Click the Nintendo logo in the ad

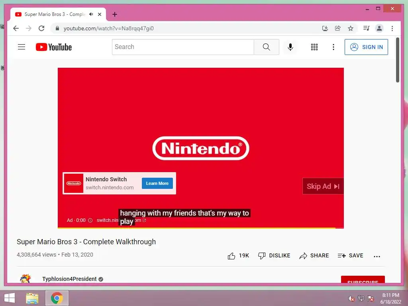pos(201,148)
